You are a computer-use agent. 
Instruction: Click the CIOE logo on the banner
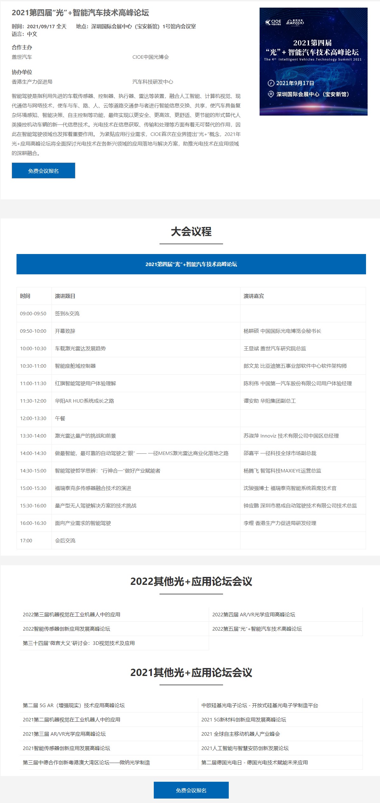tap(273, 22)
